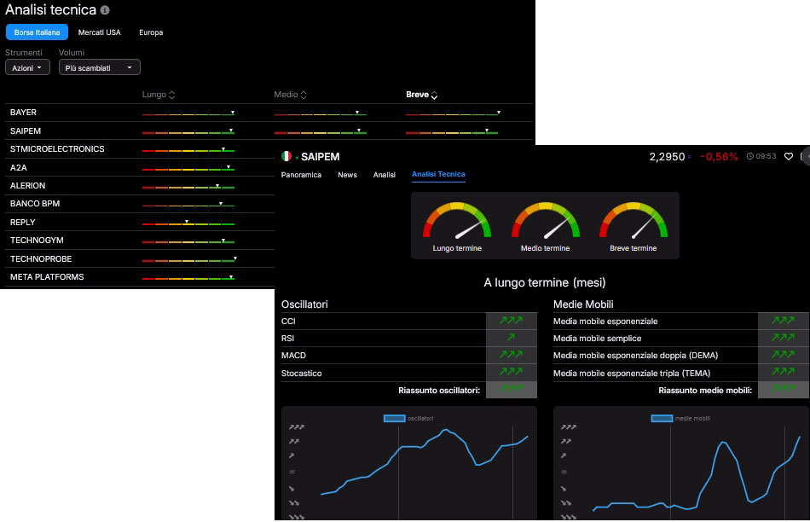Toggle the medie mobili legend box in chart
The height and width of the screenshot is (522, 810).
click(x=662, y=418)
